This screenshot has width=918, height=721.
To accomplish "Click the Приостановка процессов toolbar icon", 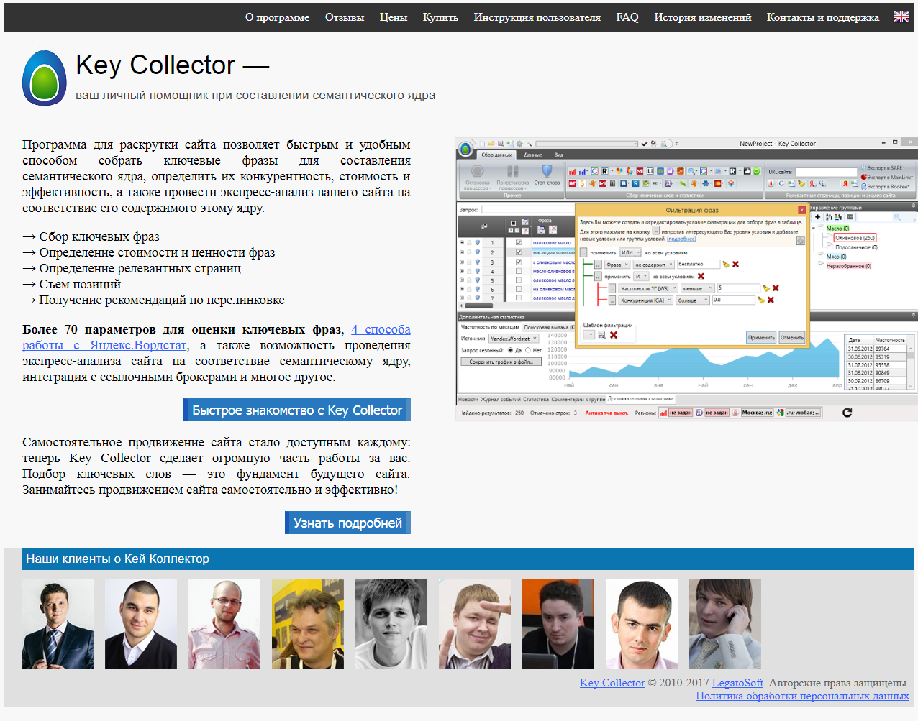I will click(x=512, y=171).
